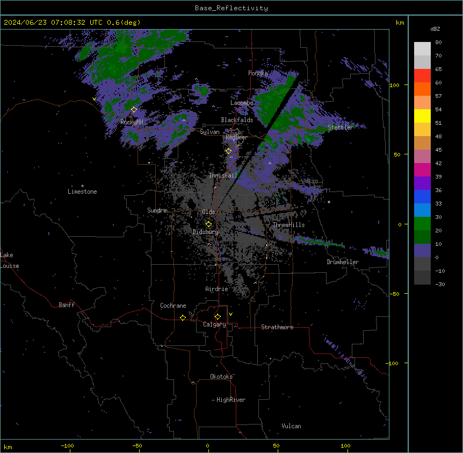
Task: Click the dBZ legend heading
Action: coord(435,29)
